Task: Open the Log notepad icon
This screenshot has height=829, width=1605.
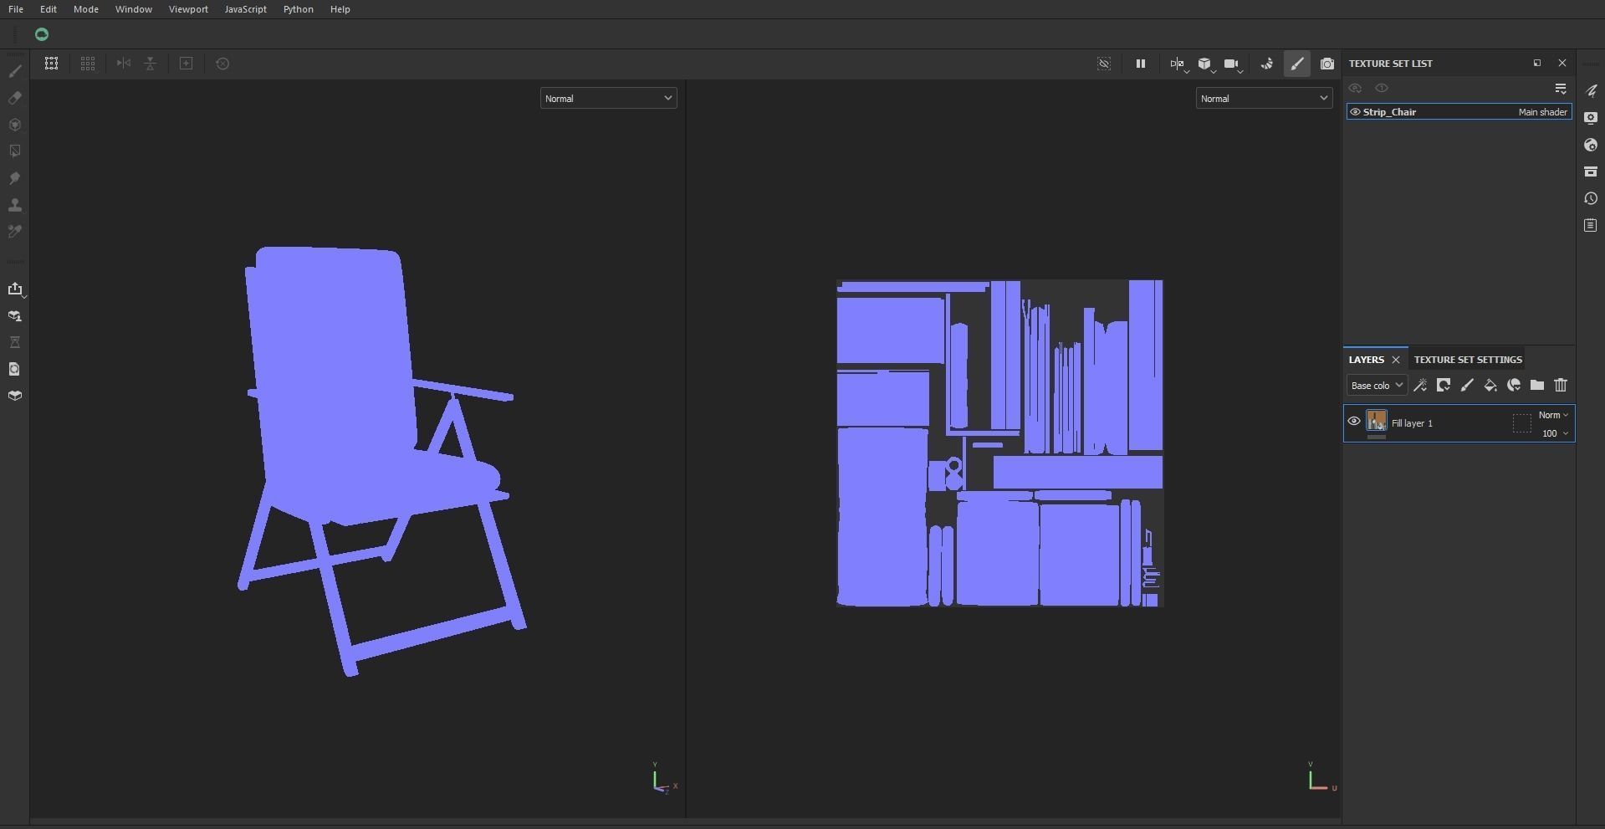Action: (x=1591, y=226)
